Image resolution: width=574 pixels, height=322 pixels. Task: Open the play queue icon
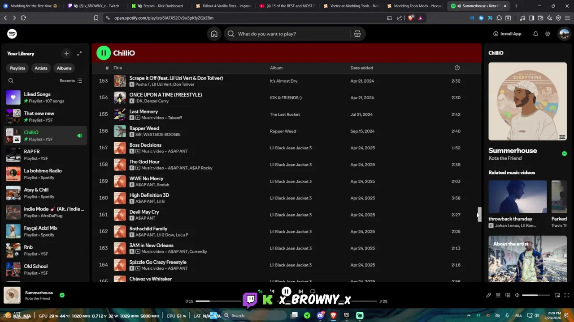pyautogui.click(x=498, y=295)
